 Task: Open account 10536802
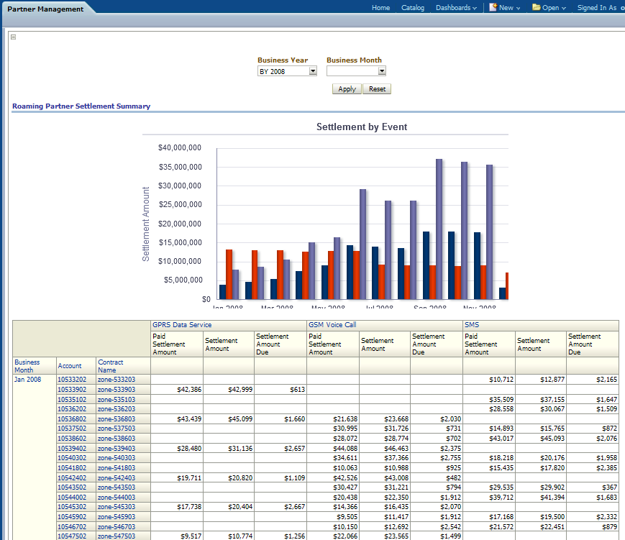(x=72, y=419)
